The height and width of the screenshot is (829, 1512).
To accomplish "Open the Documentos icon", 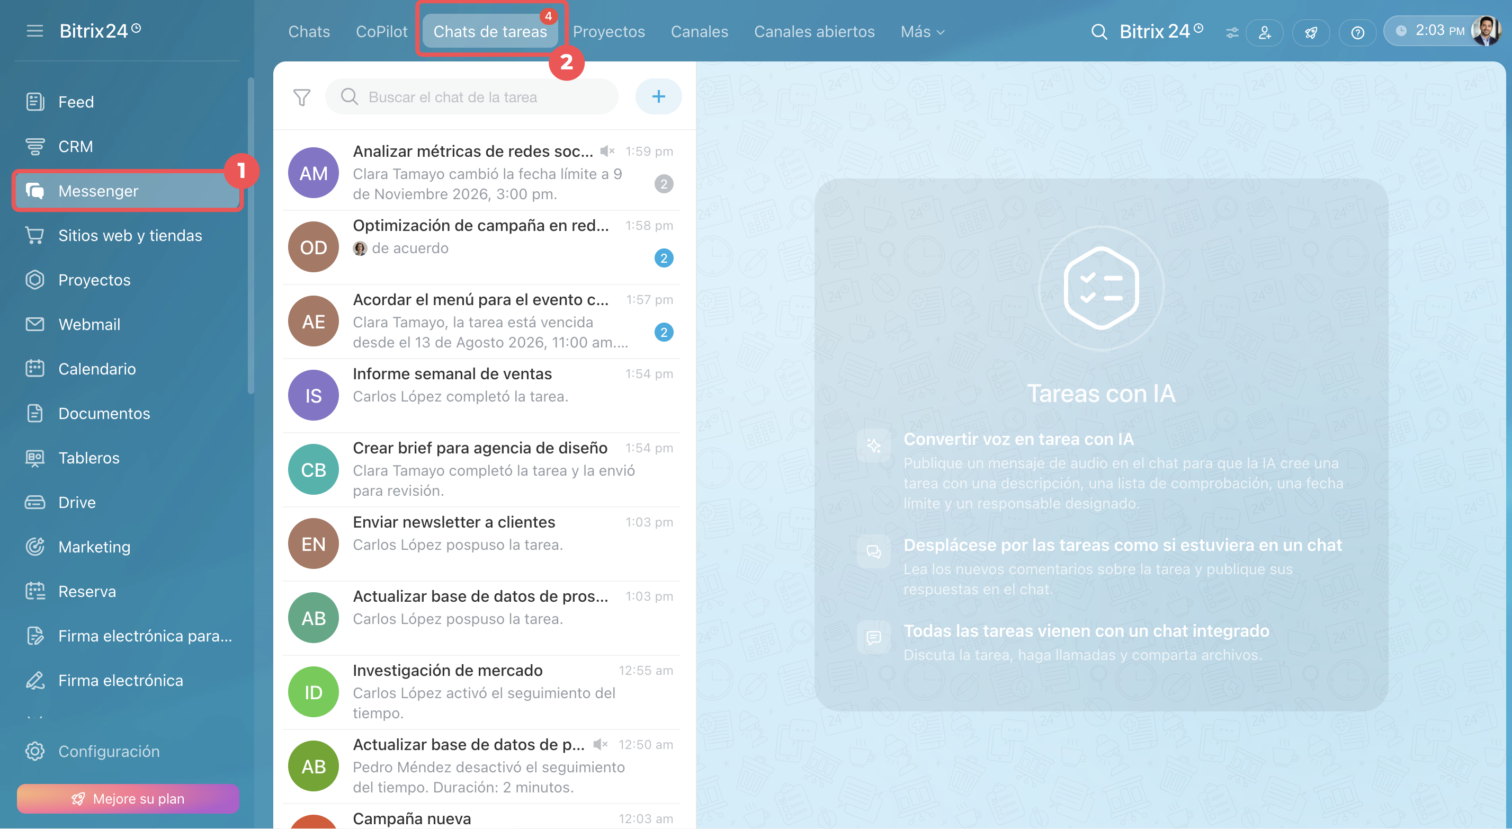I will click(x=34, y=413).
